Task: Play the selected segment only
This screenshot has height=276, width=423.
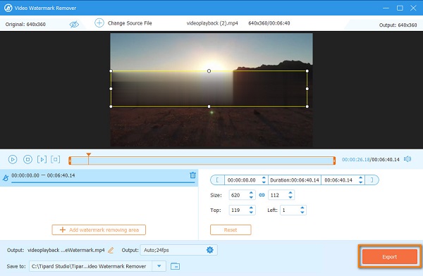Action: click(42, 159)
